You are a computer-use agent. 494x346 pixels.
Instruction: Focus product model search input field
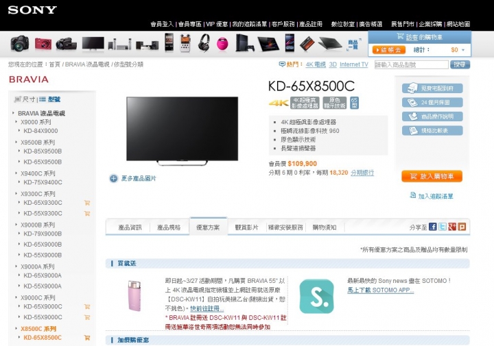pos(411,64)
